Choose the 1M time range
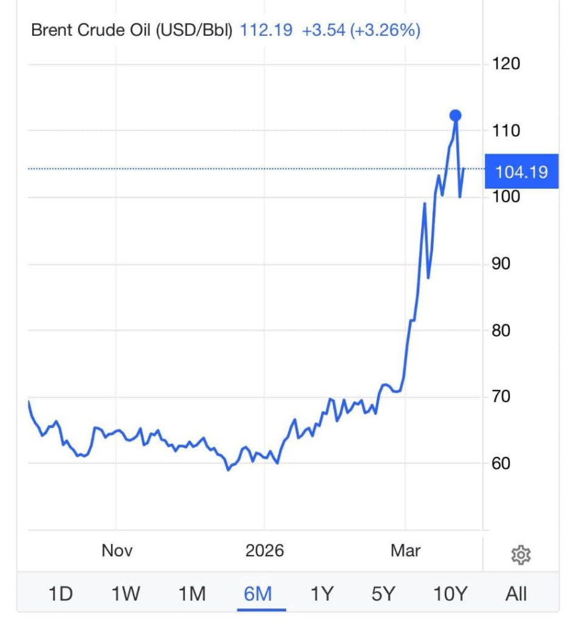This screenshot has height=623, width=576. [192, 593]
